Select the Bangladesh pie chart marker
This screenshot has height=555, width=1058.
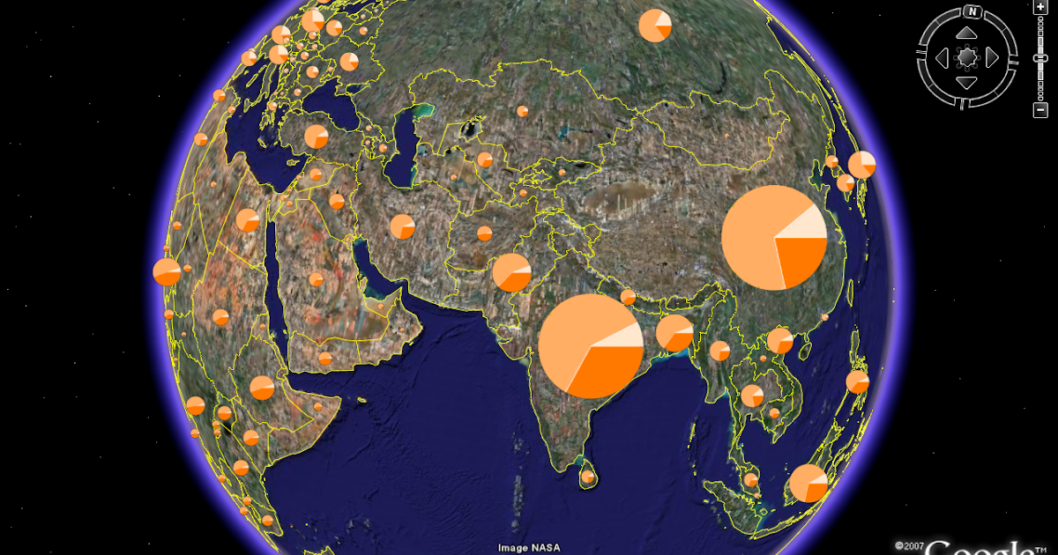(x=674, y=333)
